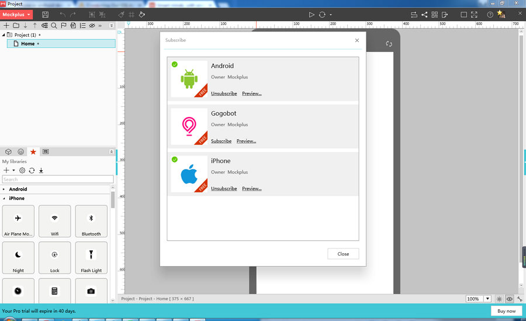Image resolution: width=526 pixels, height=321 pixels.
Task: Open the Mockplus main menu dropdown
Action: pyautogui.click(x=16, y=15)
